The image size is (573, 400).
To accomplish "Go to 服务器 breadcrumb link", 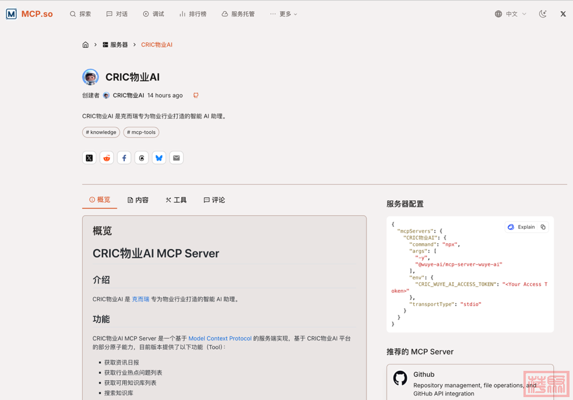I will pyautogui.click(x=115, y=45).
